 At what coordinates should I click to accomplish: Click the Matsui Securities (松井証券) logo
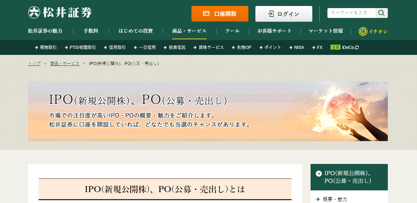(60, 13)
